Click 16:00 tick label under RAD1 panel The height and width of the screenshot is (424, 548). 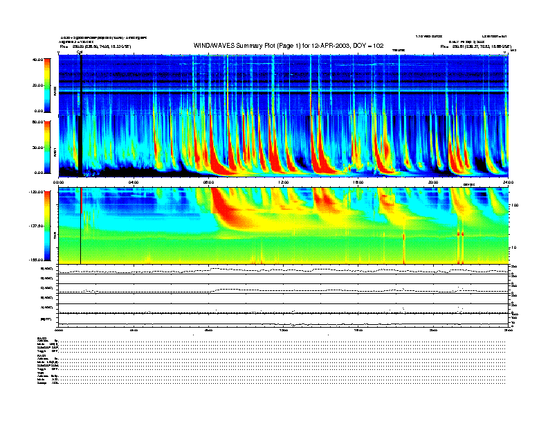(x=358, y=182)
